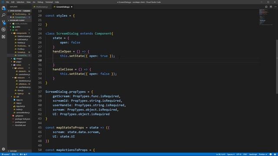Open store.js in the file tree
Image resolution: width=278 pixels, height=156 pixels.
click(20, 91)
